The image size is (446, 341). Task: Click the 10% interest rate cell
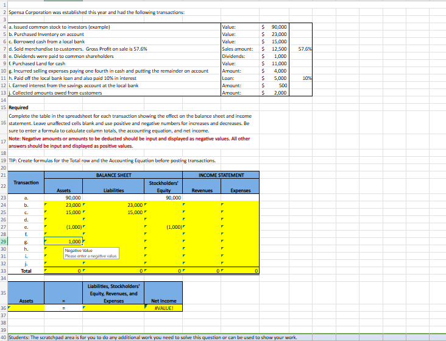300,78
